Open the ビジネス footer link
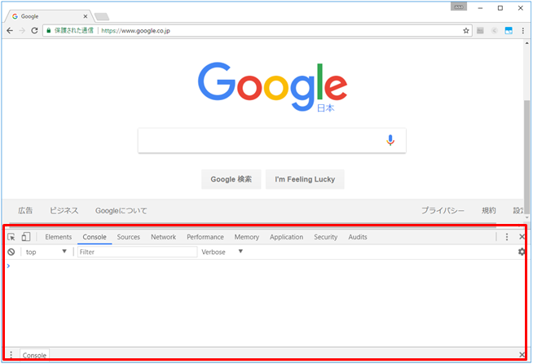533x364 pixels. pyautogui.click(x=64, y=211)
